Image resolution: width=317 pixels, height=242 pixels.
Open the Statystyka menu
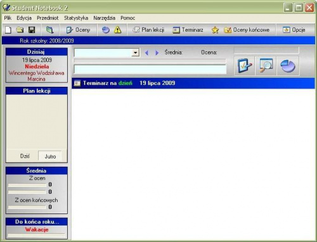coord(76,18)
